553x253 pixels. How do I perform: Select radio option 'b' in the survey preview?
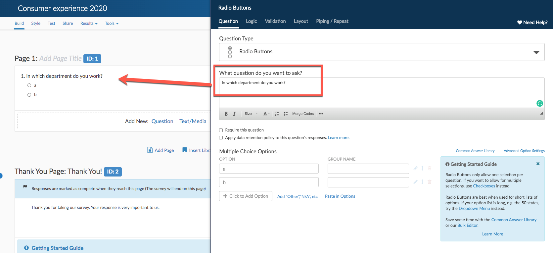29,95
